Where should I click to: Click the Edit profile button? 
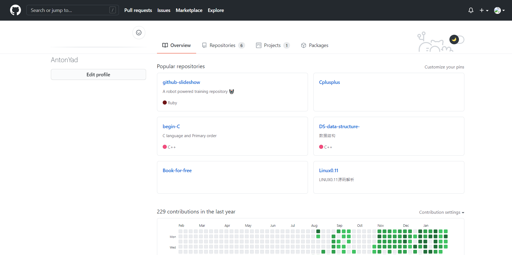click(98, 74)
